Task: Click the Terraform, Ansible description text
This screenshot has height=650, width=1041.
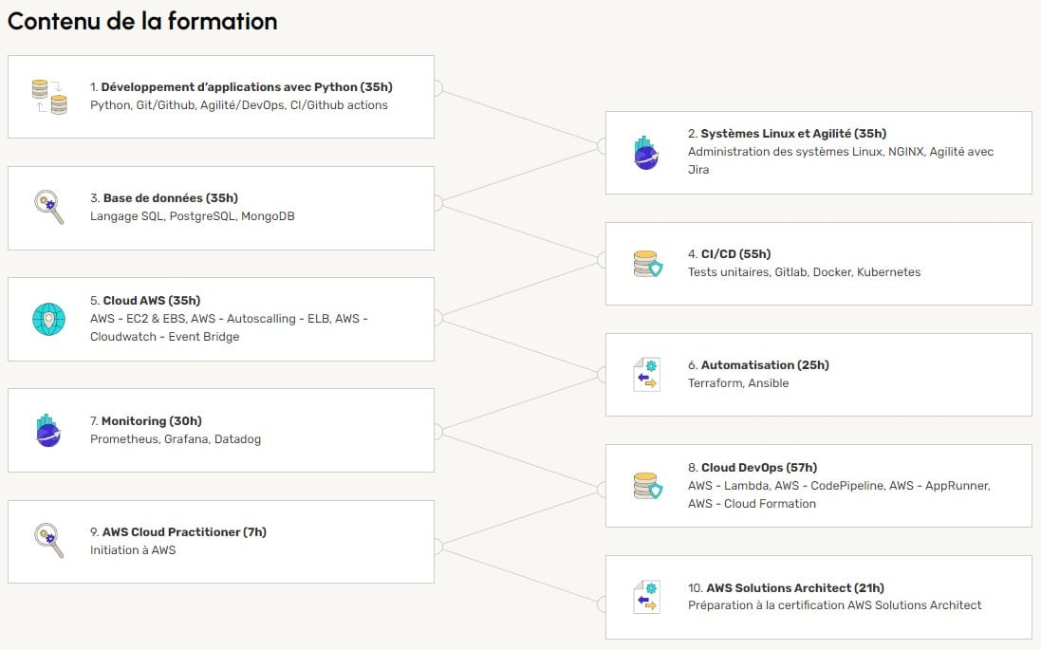Action: pyautogui.click(x=738, y=383)
